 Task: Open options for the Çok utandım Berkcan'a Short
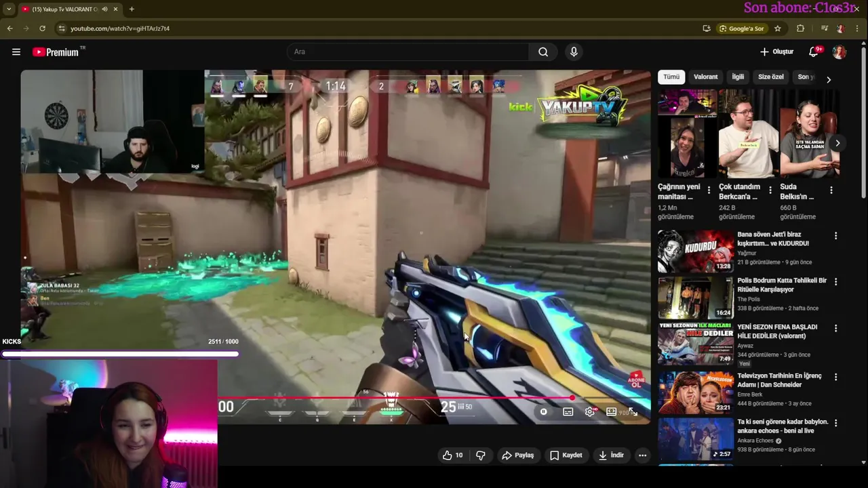[770, 190]
